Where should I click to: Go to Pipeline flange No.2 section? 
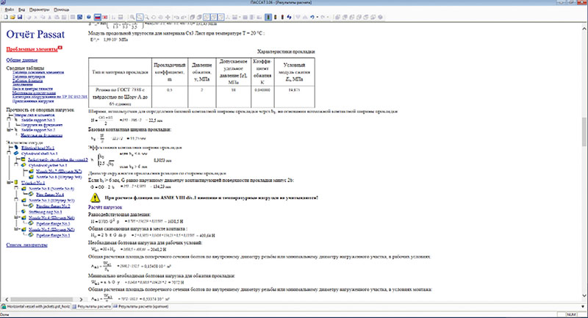(53, 206)
